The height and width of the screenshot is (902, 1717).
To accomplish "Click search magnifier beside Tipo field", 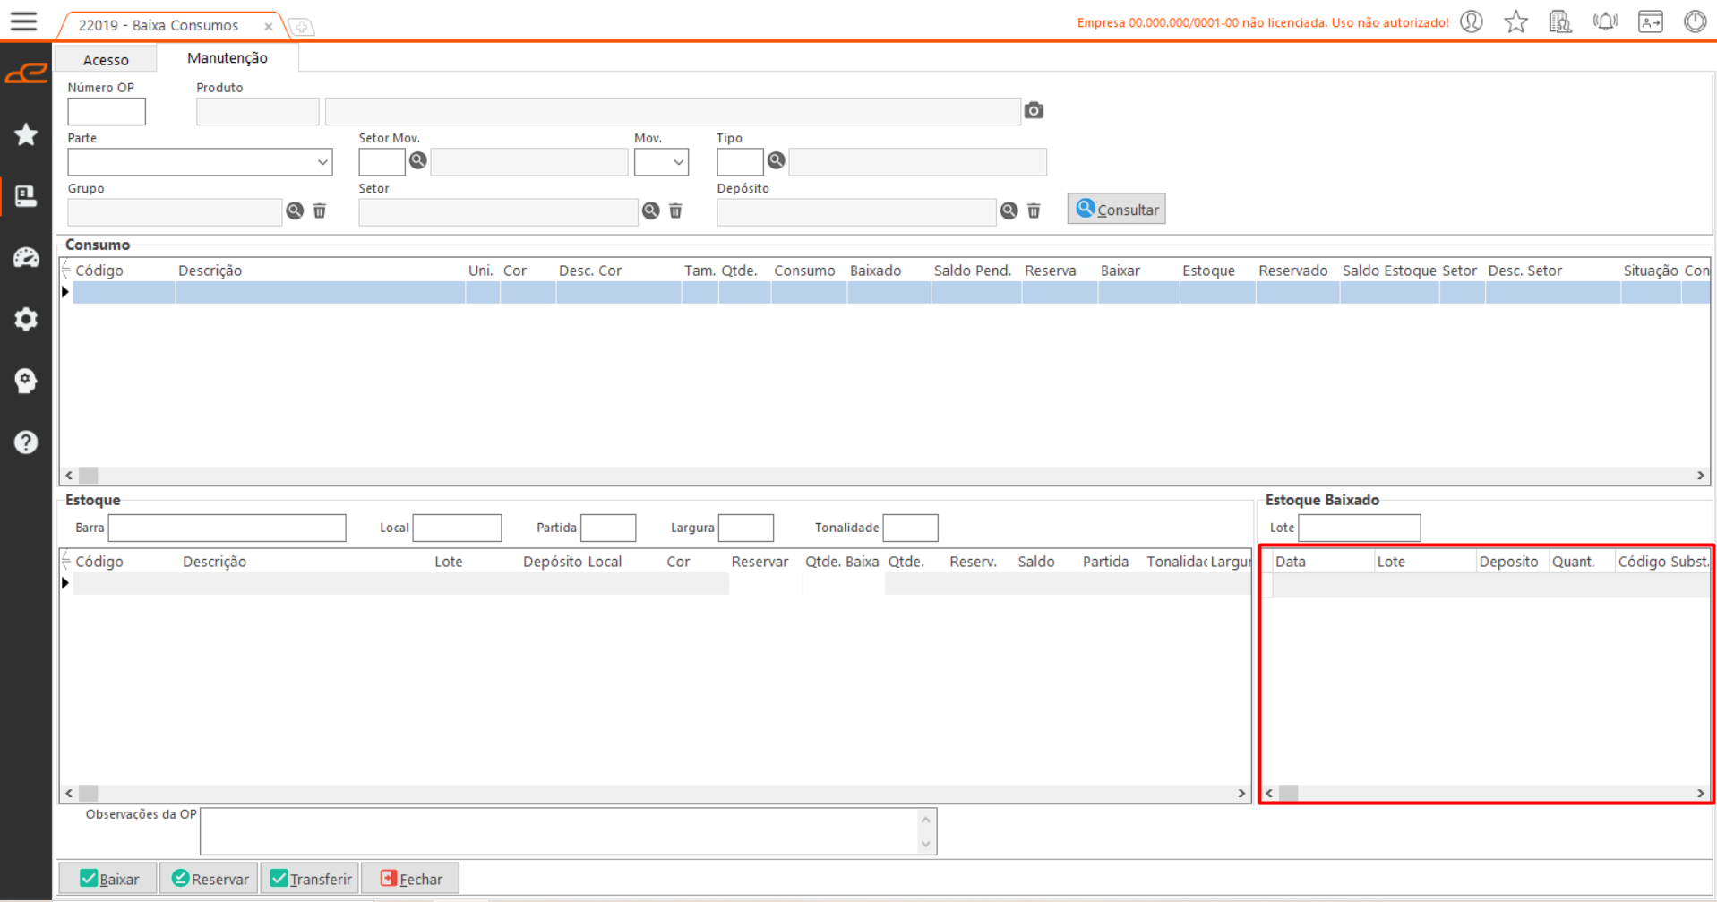I will pyautogui.click(x=776, y=160).
